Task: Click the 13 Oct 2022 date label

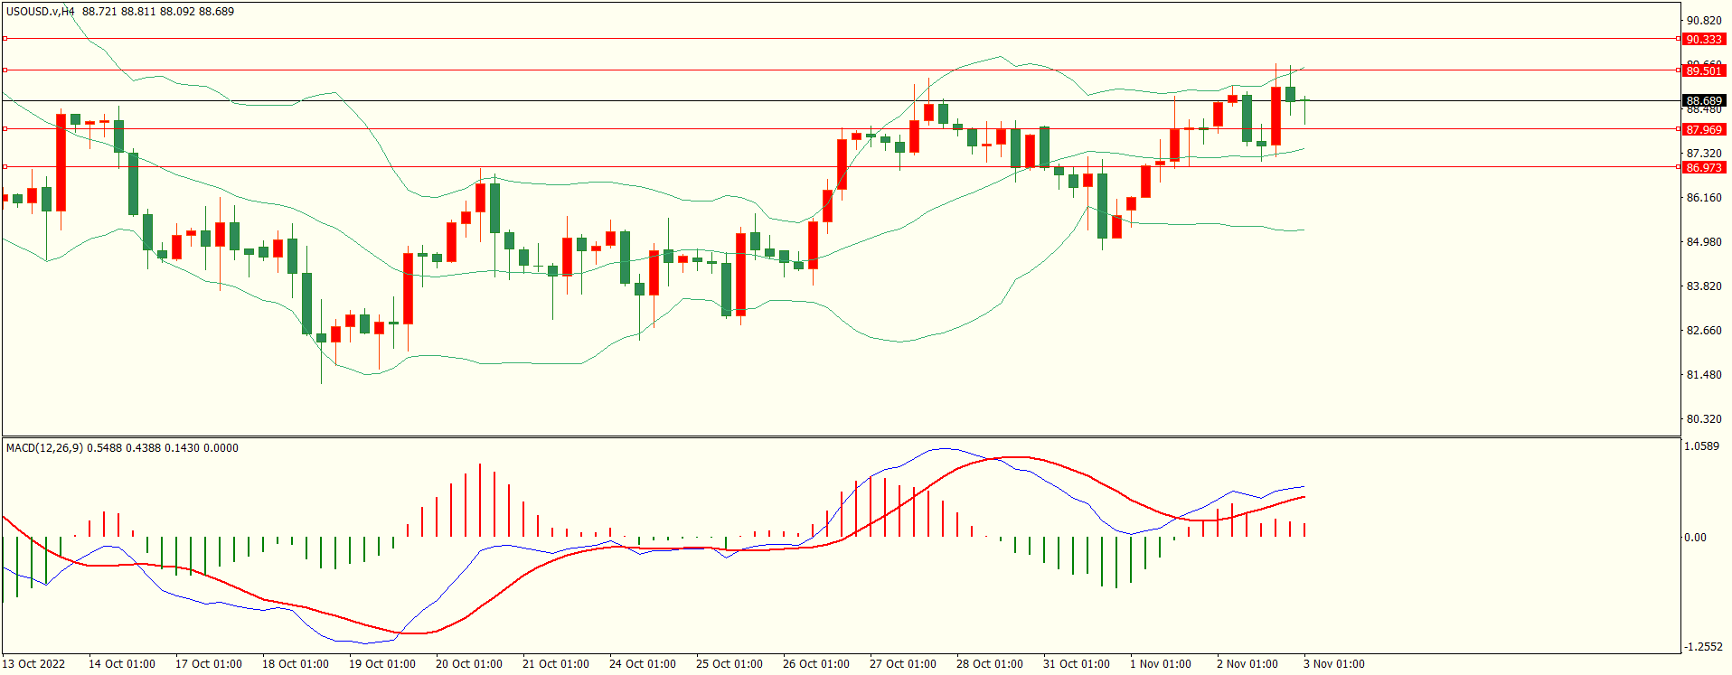Action: pos(33,664)
